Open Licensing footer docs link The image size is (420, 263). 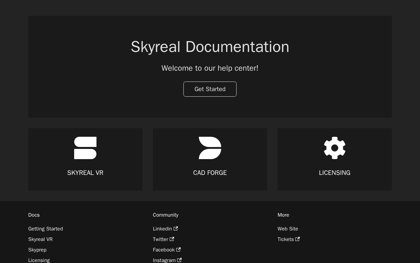pyautogui.click(x=39, y=260)
